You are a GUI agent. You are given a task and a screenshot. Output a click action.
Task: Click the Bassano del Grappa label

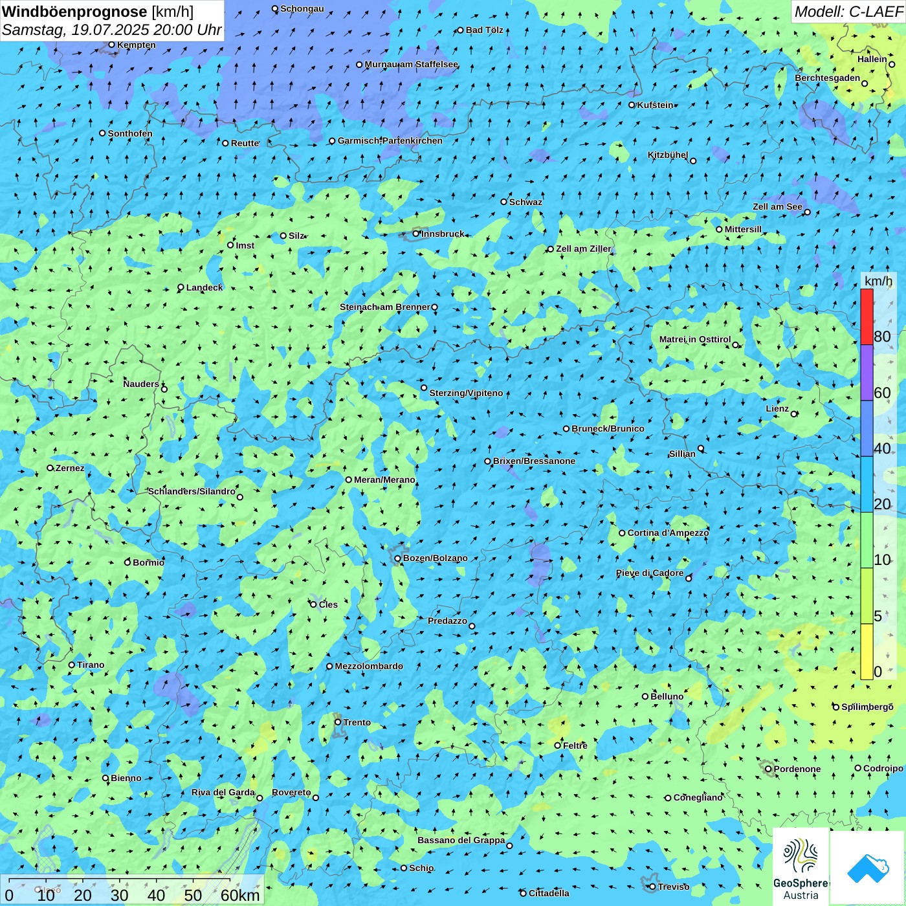pos(461,840)
